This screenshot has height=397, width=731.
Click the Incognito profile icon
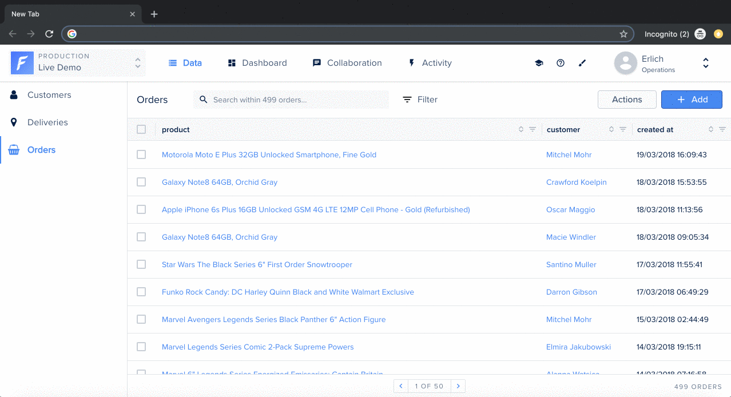[700, 34]
